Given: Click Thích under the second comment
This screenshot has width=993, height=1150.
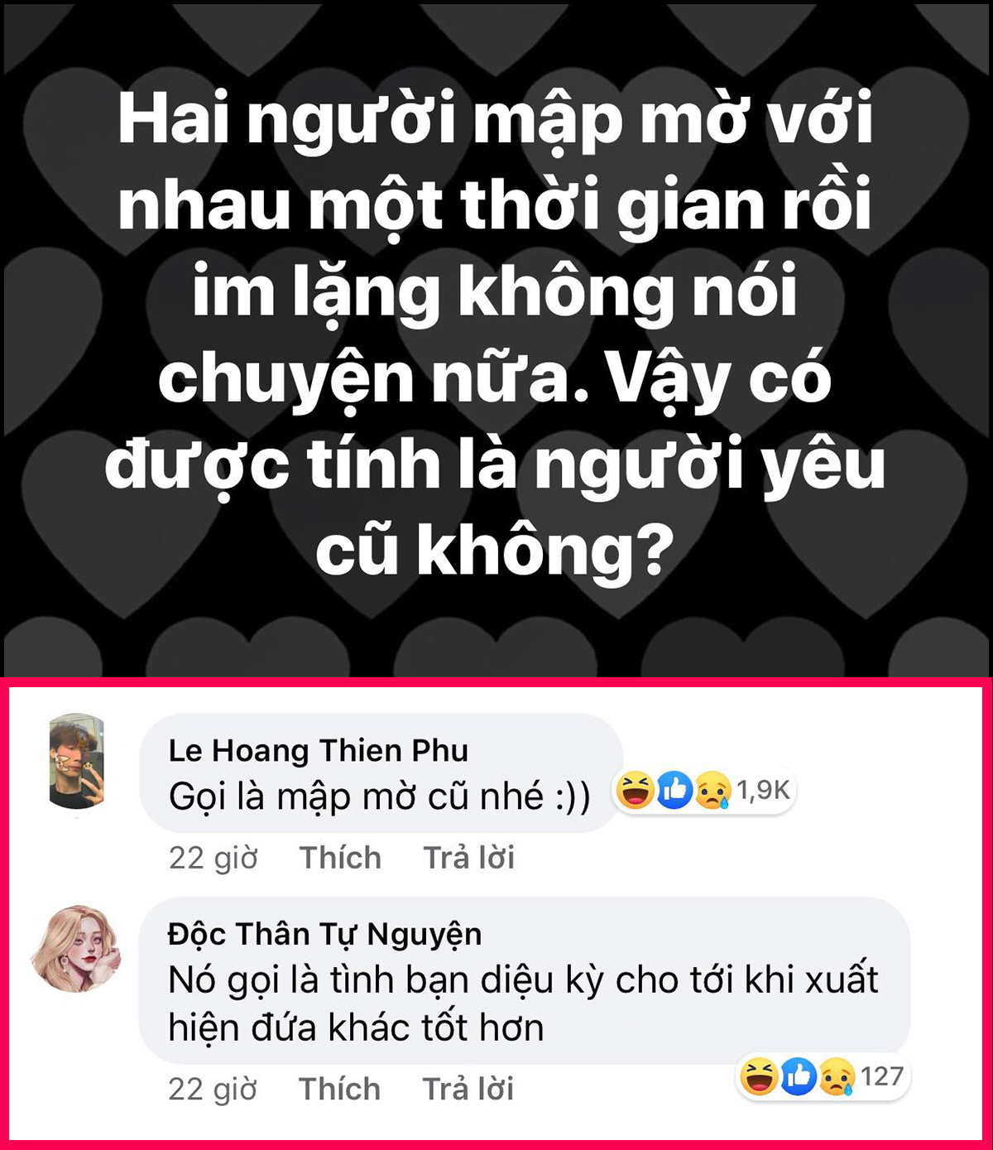Looking at the screenshot, I should tap(339, 1089).
